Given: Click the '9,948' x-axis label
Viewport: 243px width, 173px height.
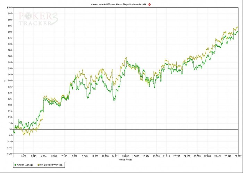Looking at the screenshot, I should pyautogui.click(x=85, y=156).
